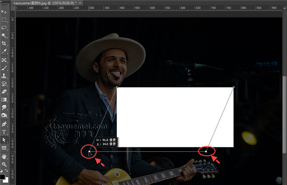Pick the Pen tool
This screenshot has width=287, height=185.
[4, 124]
